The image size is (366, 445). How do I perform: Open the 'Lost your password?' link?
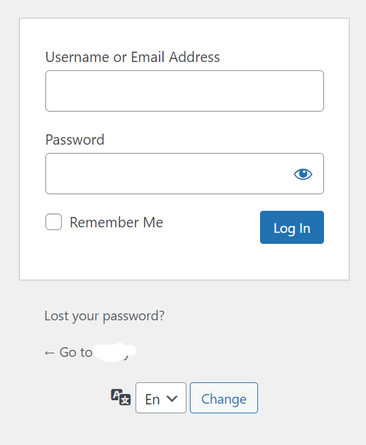point(105,316)
